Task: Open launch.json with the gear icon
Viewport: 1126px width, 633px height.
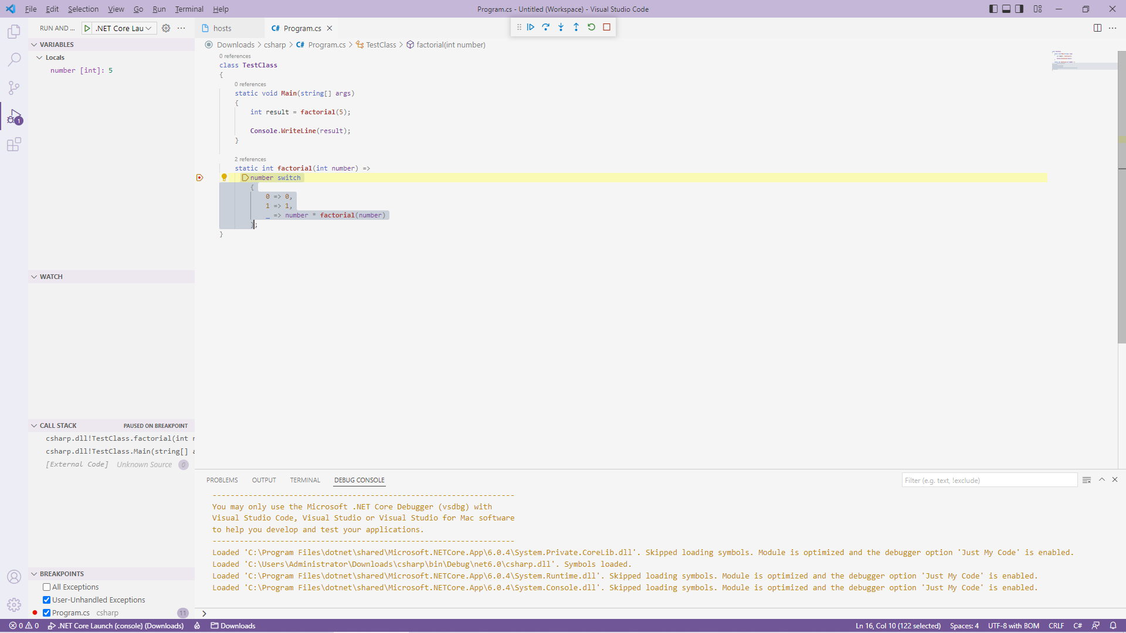Action: [x=166, y=28]
